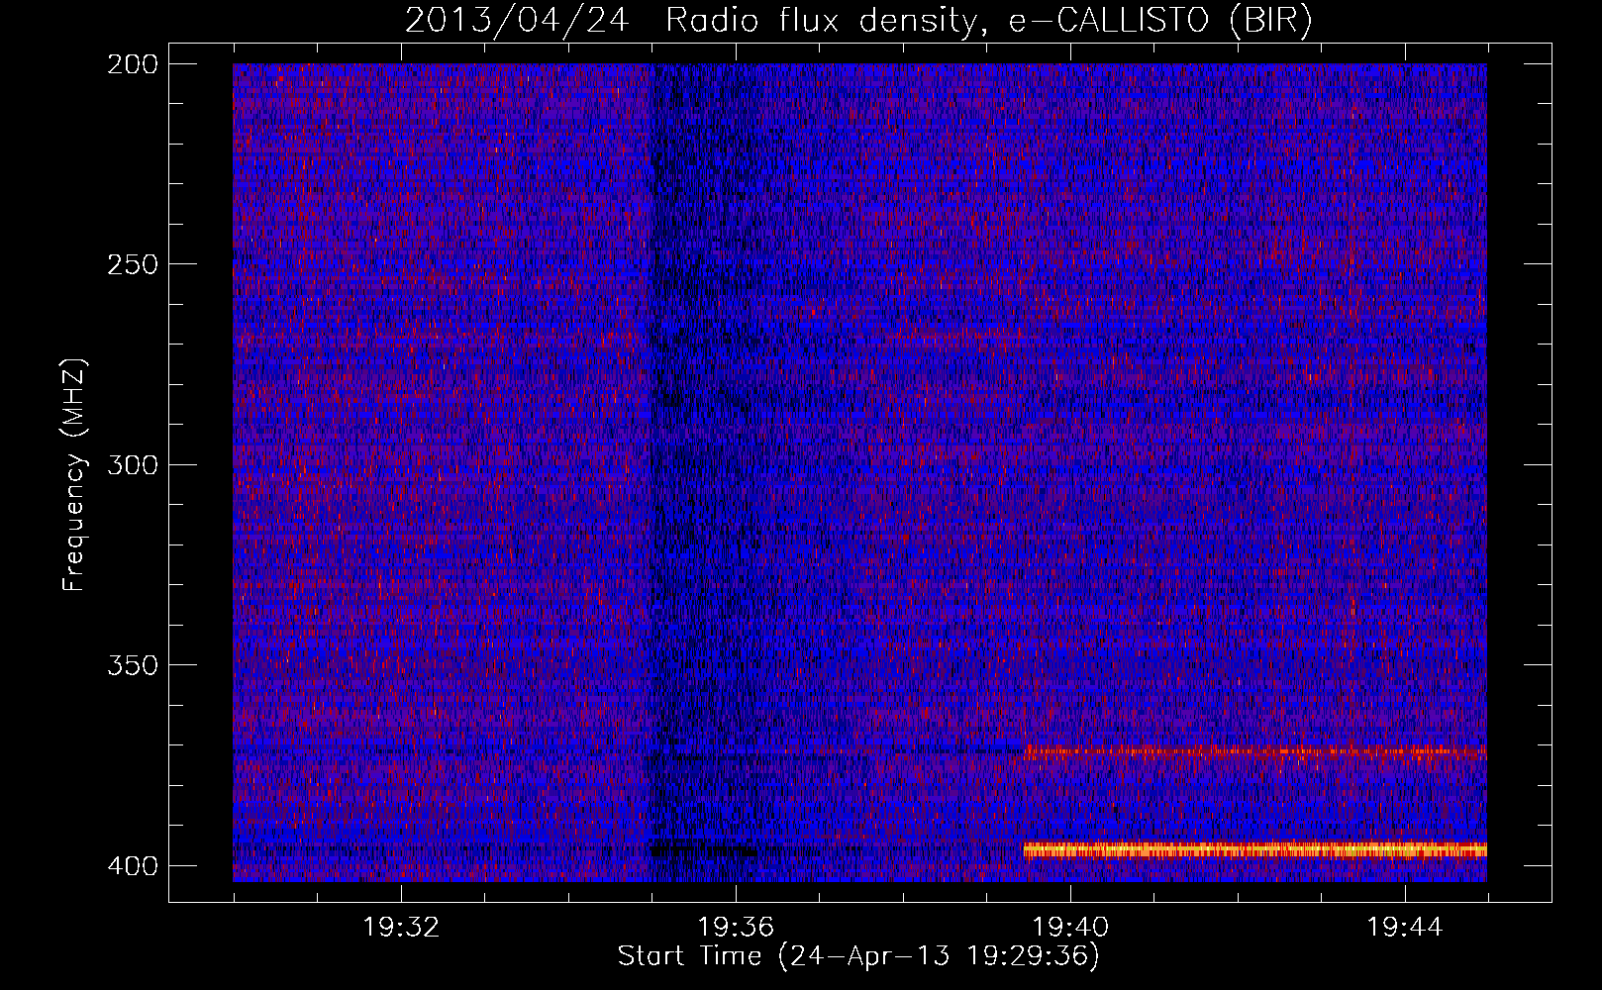Viewport: 1602px width, 990px height.
Task: Click the 19:36 time tick label
Action: coord(736,928)
